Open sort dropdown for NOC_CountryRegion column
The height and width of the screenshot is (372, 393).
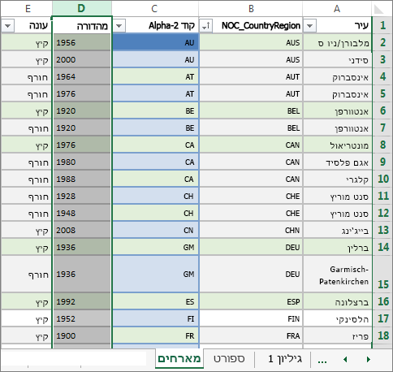point(206,26)
